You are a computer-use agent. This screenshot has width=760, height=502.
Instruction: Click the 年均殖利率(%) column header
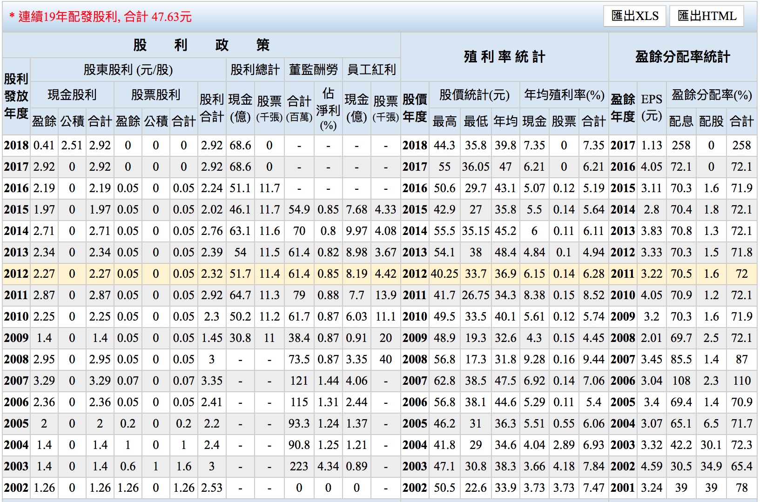564,95
